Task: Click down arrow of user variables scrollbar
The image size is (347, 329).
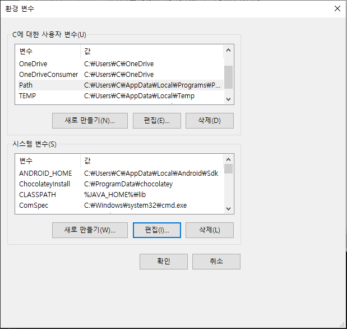Action: tap(228, 99)
